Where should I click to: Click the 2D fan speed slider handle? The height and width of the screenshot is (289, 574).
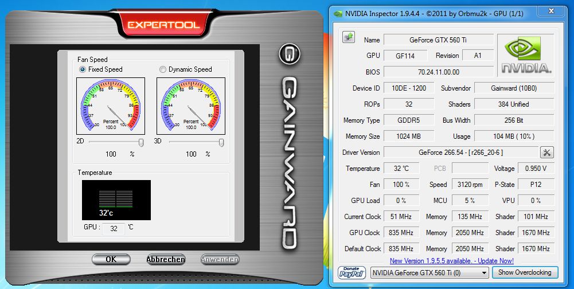141,142
